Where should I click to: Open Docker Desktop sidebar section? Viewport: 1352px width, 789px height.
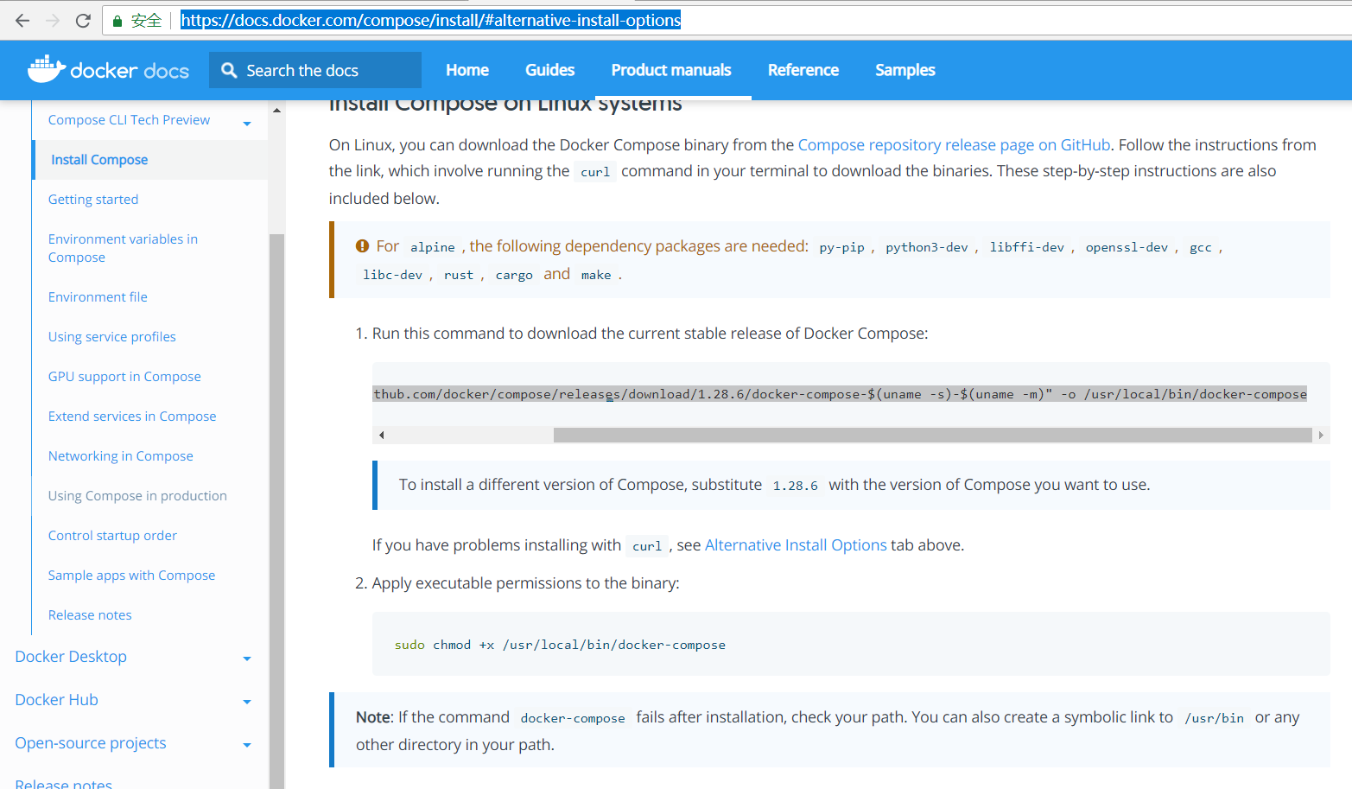pyautogui.click(x=71, y=657)
